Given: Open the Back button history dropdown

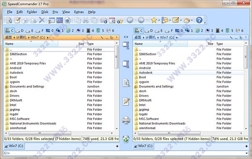Looking at the screenshot, I should [x=135, y=21].
